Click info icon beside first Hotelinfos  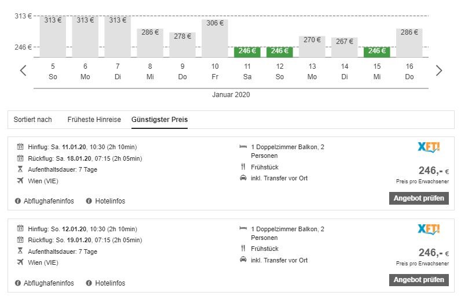click(x=89, y=201)
